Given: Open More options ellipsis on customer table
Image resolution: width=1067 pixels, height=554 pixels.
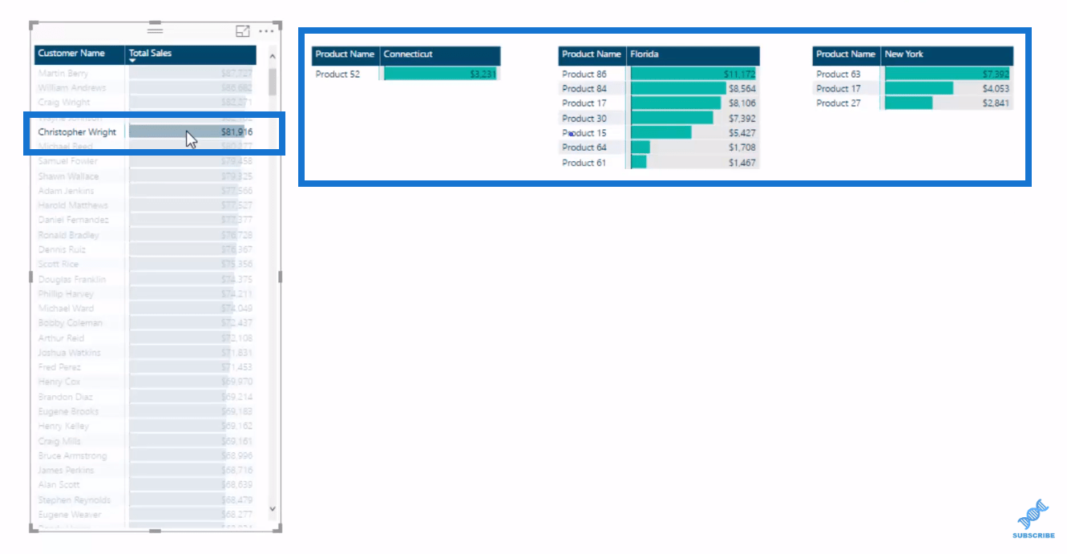Looking at the screenshot, I should pyautogui.click(x=266, y=31).
